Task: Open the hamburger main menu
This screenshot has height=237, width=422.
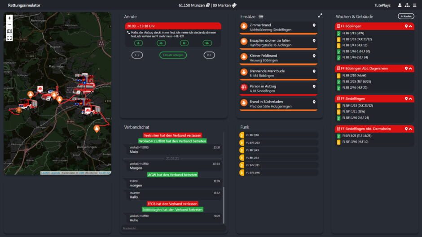Action: click(x=414, y=5)
